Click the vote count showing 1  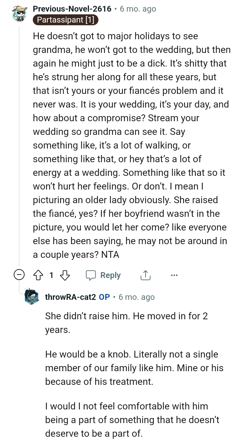click(51, 275)
